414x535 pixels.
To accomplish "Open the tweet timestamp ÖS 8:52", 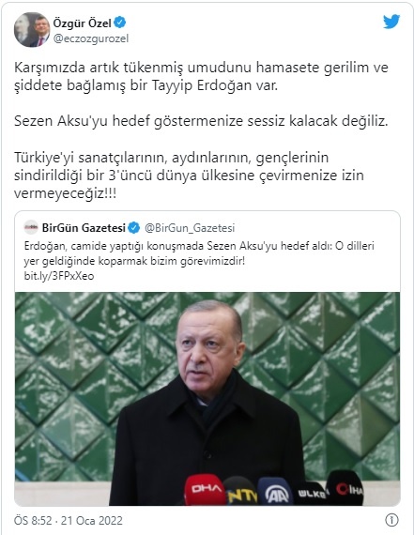I will pos(33,520).
